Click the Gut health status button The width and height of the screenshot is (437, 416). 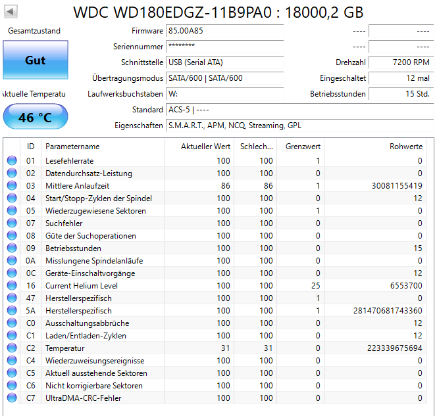click(36, 60)
